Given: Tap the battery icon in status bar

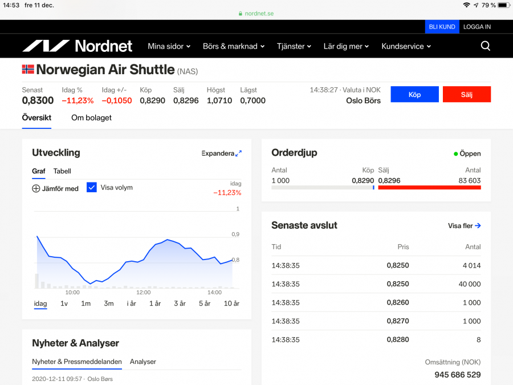Looking at the screenshot, I should pos(503,5).
